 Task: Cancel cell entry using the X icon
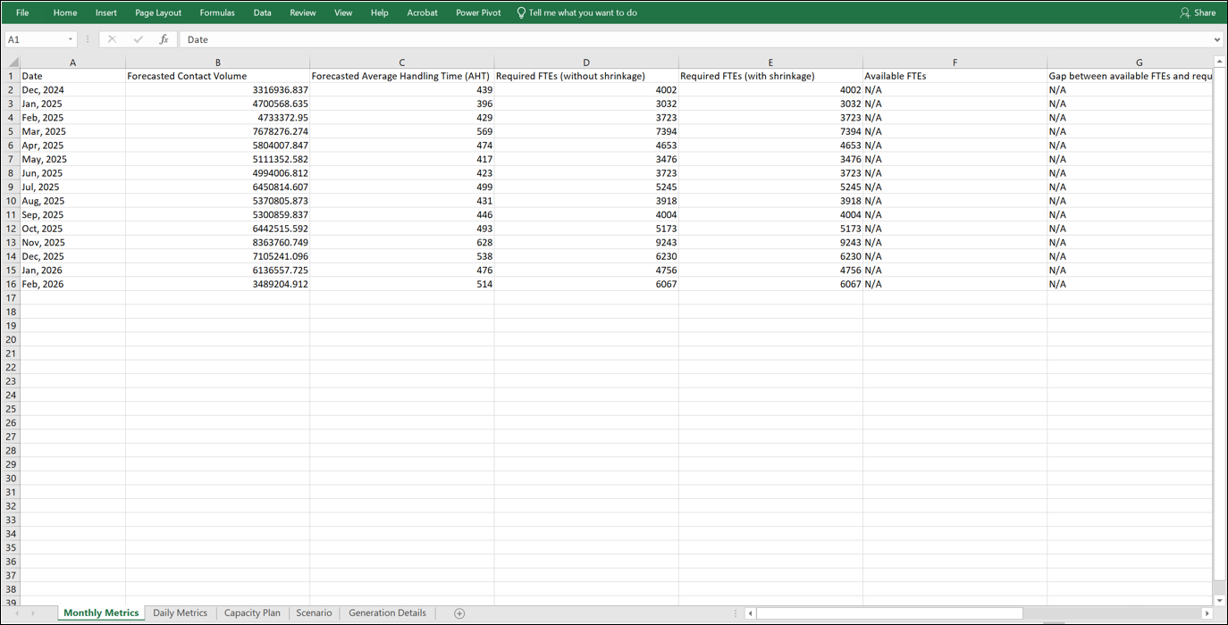112,39
